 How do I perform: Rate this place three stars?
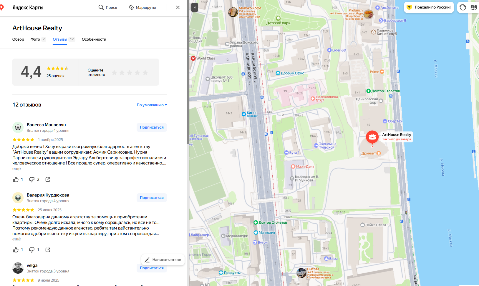[130, 72]
